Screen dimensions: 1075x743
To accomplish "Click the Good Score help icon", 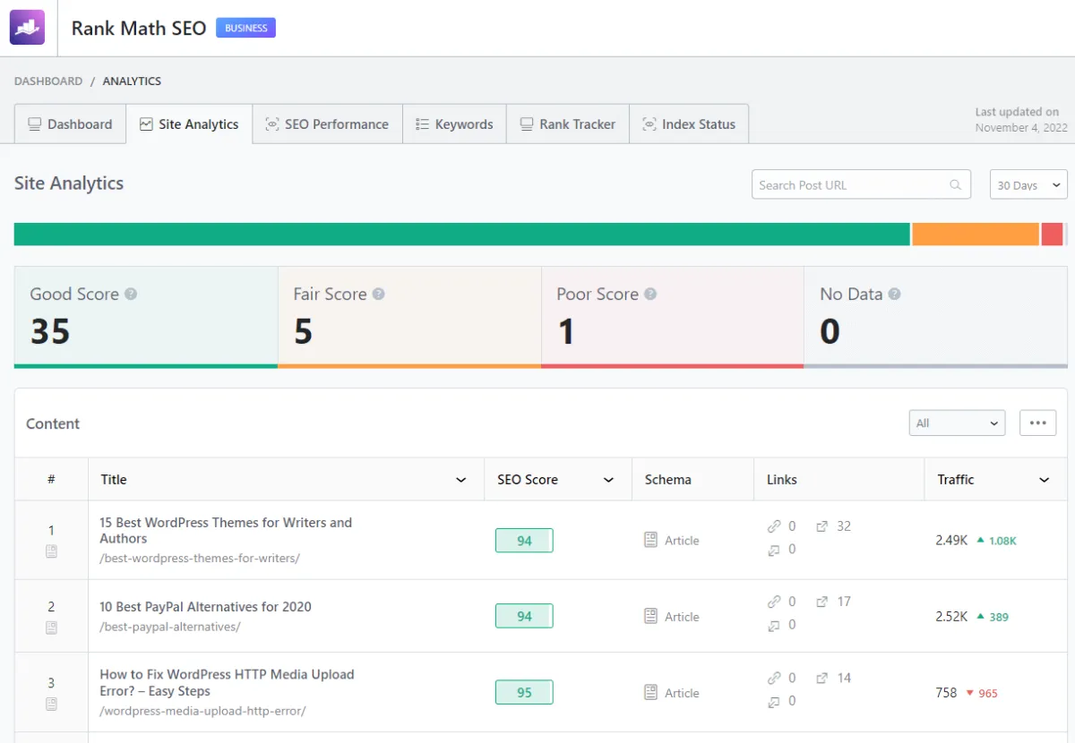I will pyautogui.click(x=131, y=294).
